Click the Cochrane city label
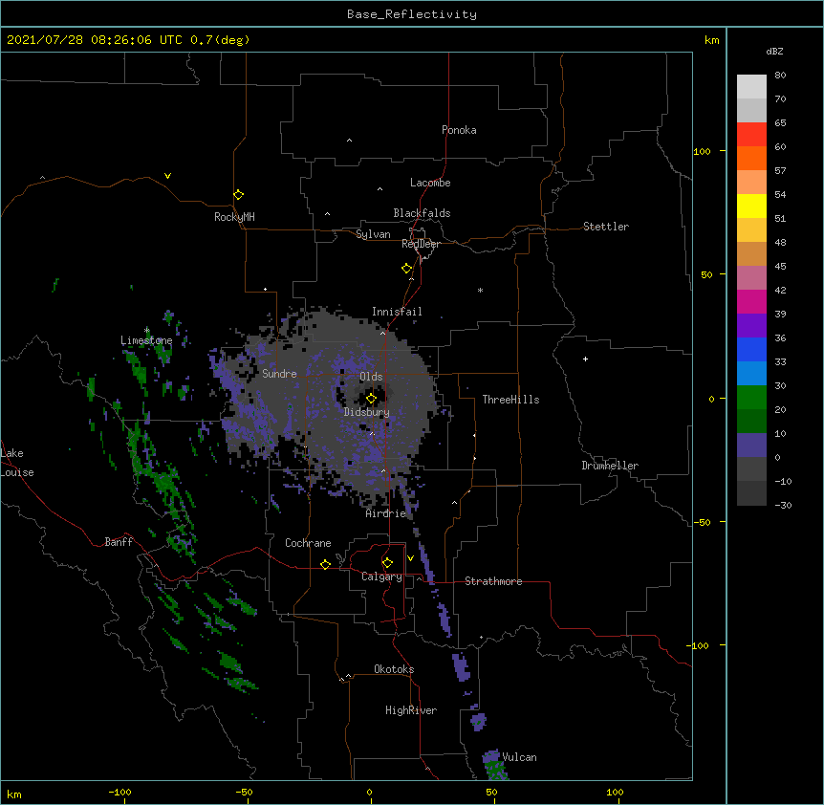824x805 pixels. [x=308, y=543]
